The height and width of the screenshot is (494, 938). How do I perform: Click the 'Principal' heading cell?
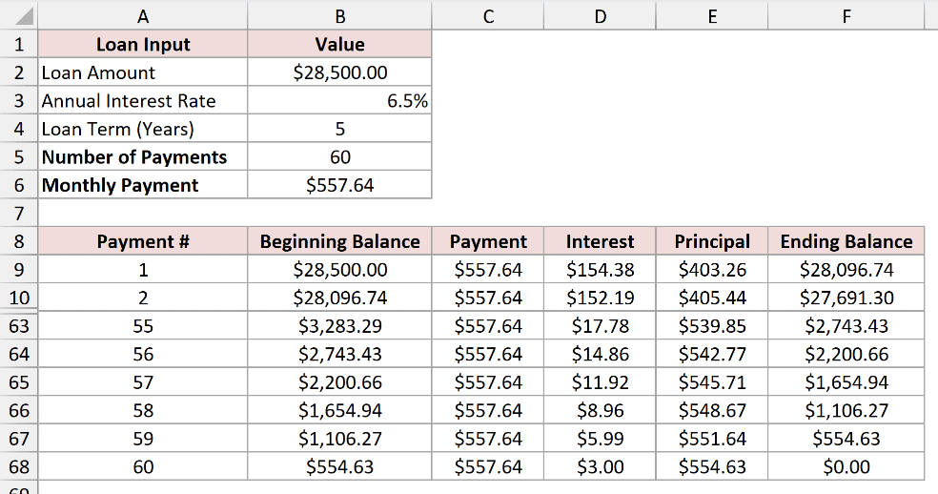(x=712, y=241)
